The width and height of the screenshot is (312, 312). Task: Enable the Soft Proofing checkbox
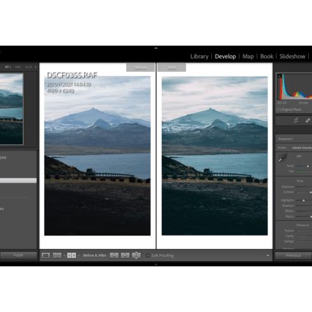coord(148,255)
